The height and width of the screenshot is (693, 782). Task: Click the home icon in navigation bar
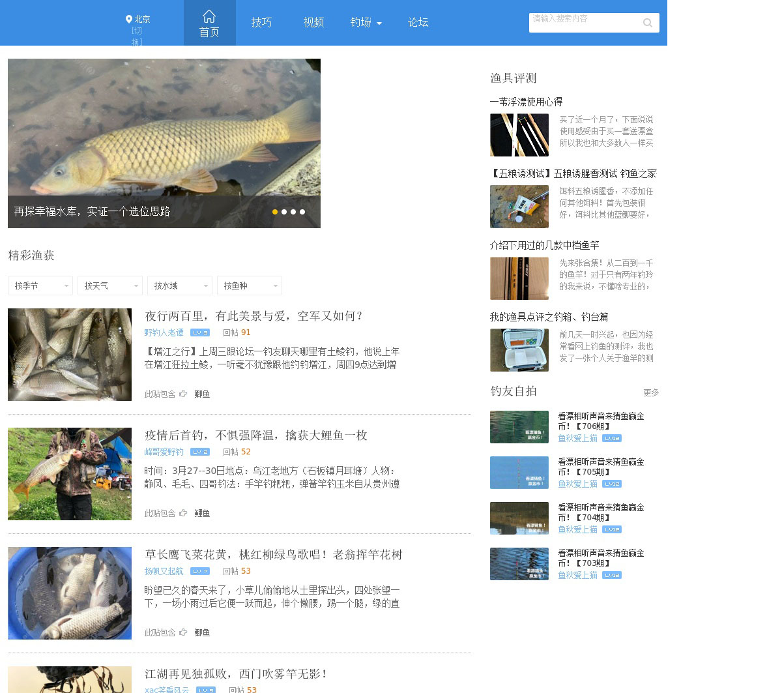(x=209, y=16)
